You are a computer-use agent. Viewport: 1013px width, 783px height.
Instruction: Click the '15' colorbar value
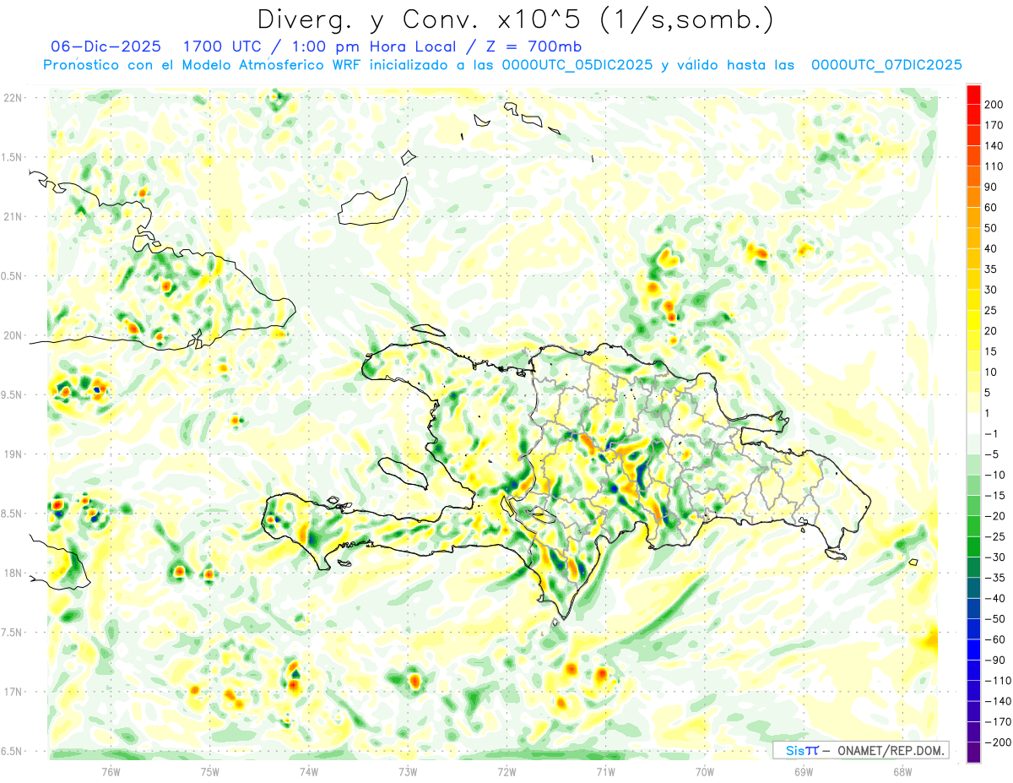click(992, 351)
